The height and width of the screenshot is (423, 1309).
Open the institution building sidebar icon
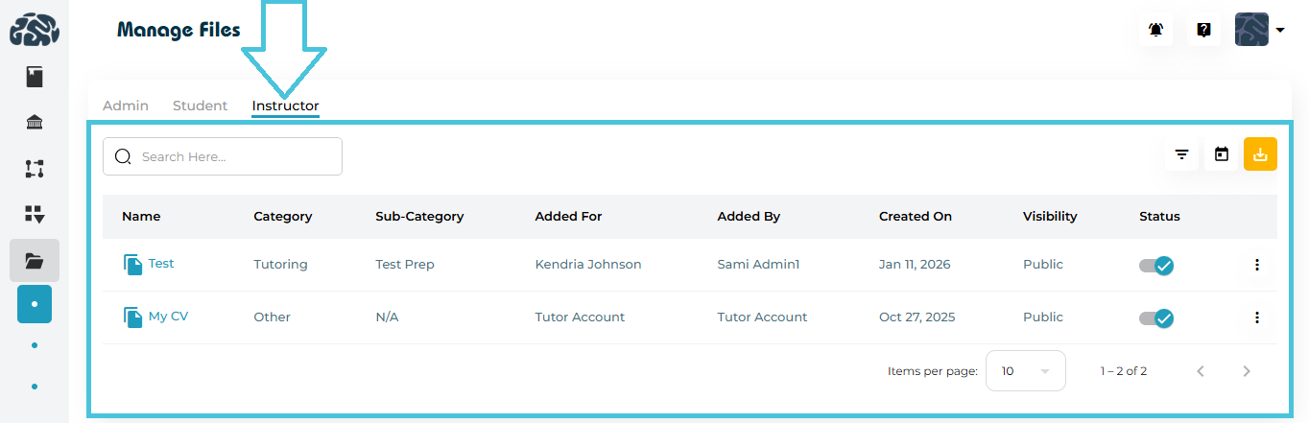point(35,122)
